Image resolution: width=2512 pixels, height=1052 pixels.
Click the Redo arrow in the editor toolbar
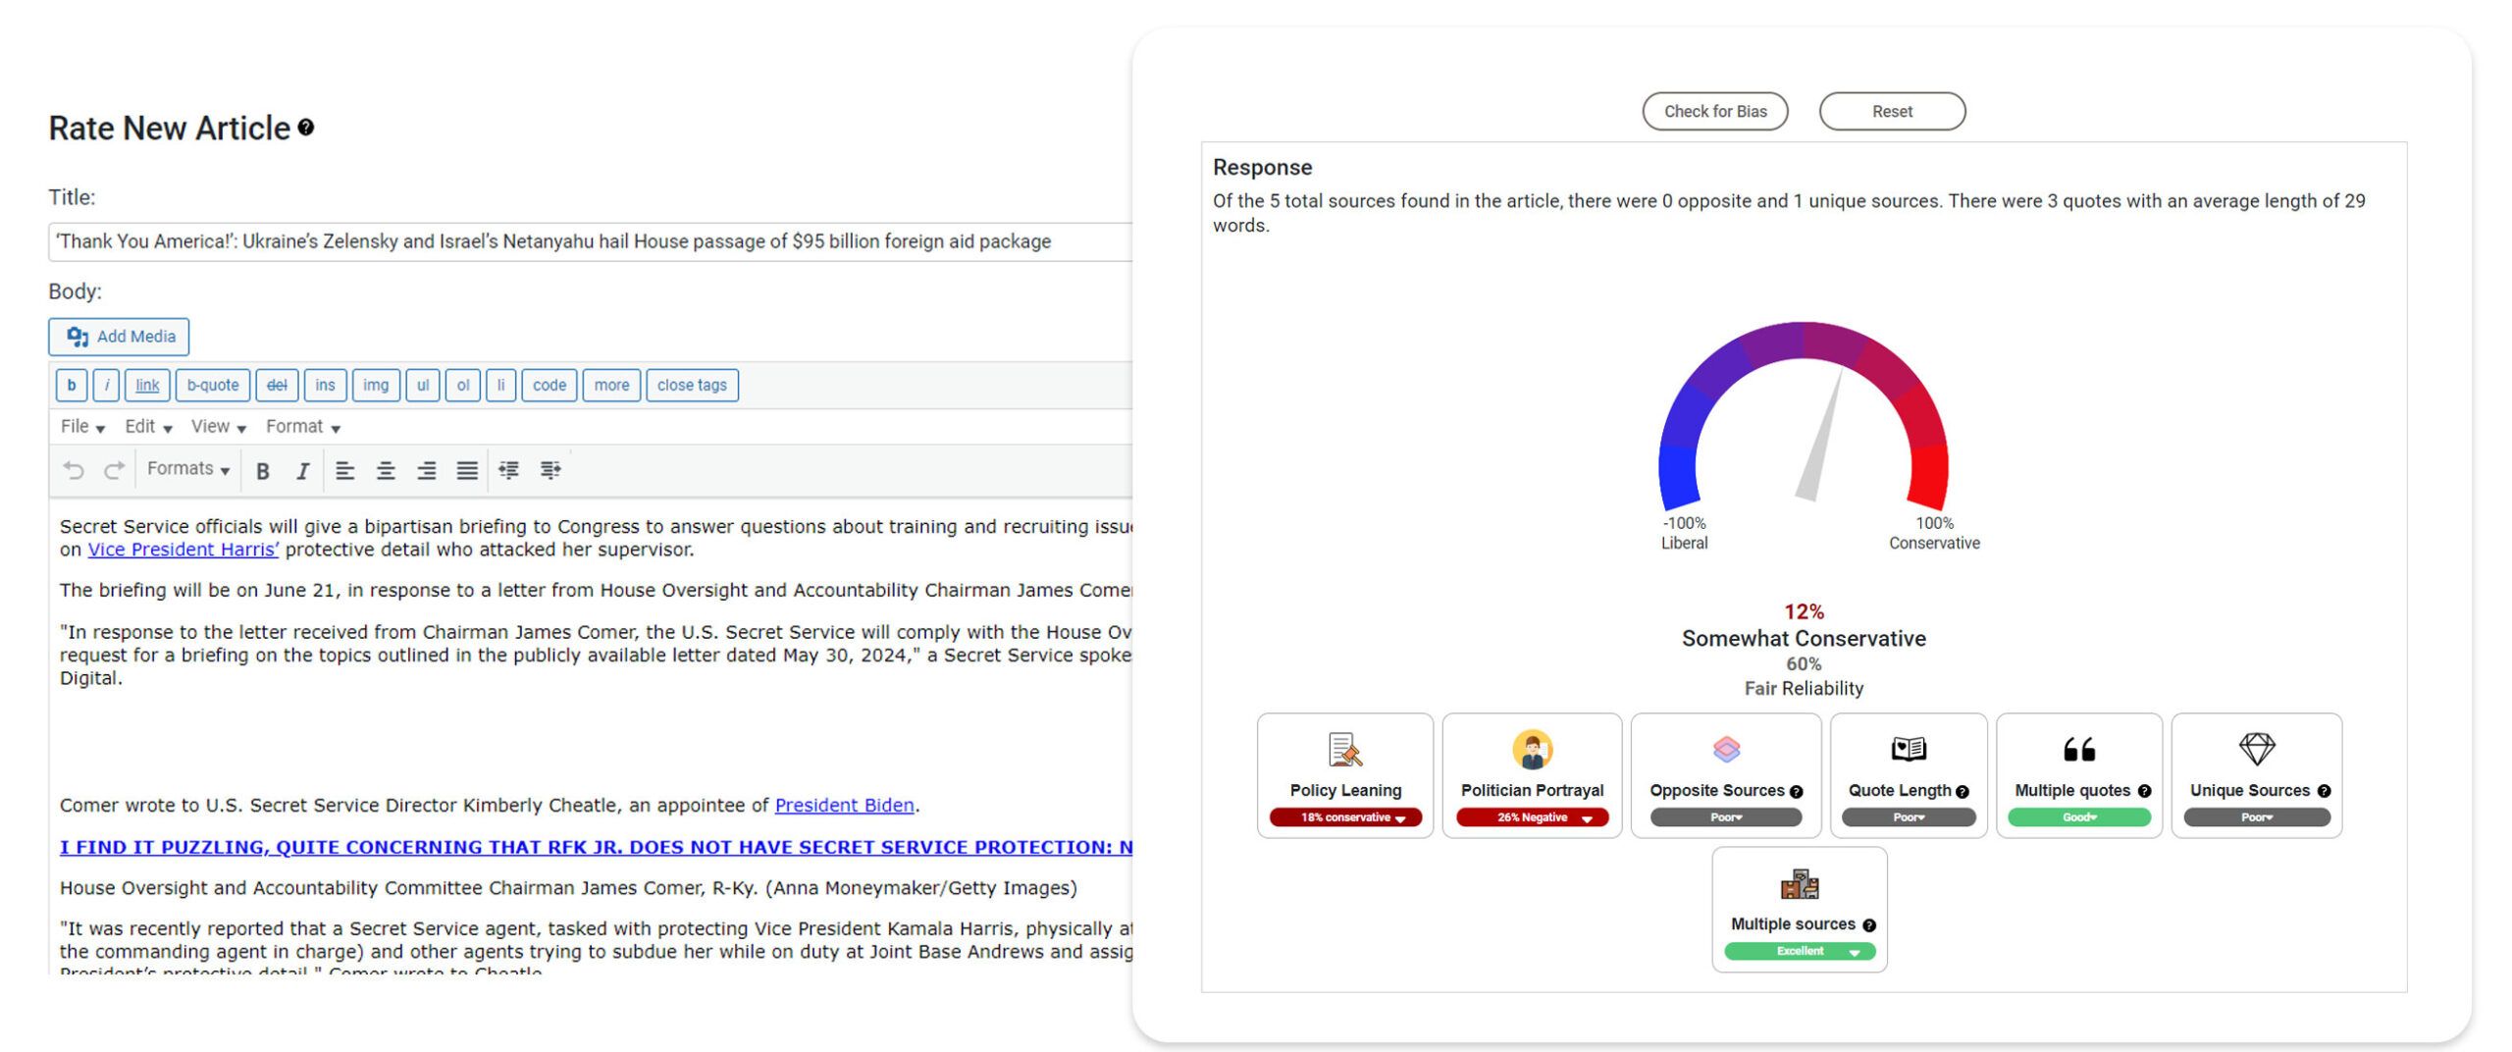pyautogui.click(x=114, y=468)
